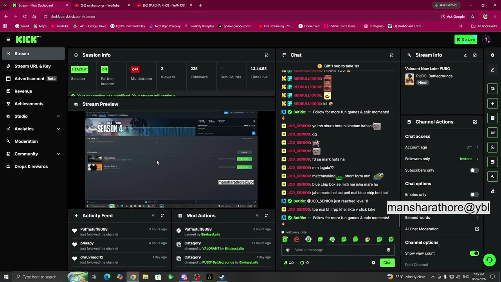Reload the page with the refresh button
Viewport: 501px width, 282px height.
[25, 16]
